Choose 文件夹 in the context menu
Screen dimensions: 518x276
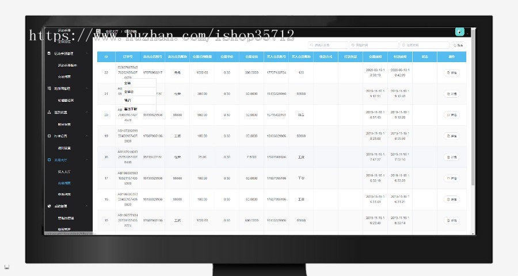[139, 92]
